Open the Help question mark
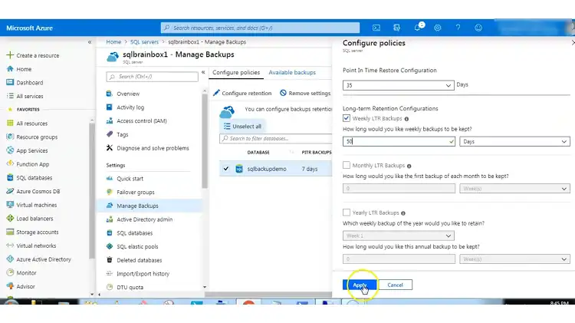Image resolution: width=575 pixels, height=323 pixels. tap(458, 28)
